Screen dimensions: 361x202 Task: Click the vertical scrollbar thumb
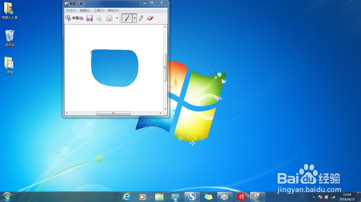click(x=165, y=68)
